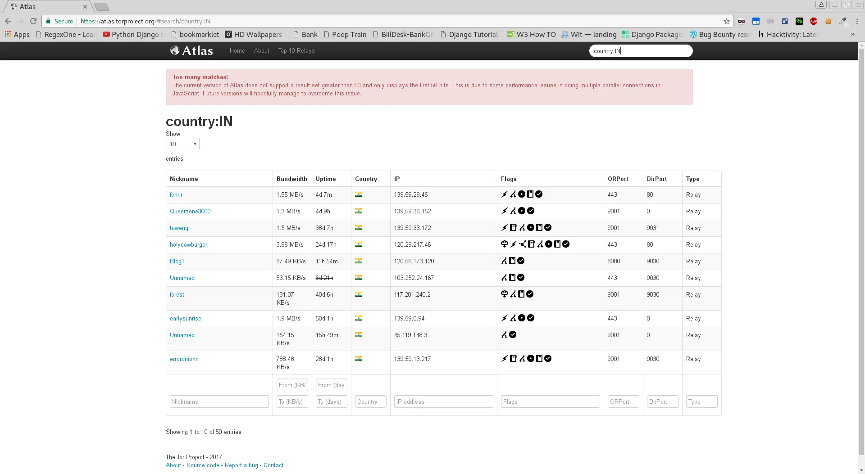Click the Secure padlock in address bar

coord(48,21)
